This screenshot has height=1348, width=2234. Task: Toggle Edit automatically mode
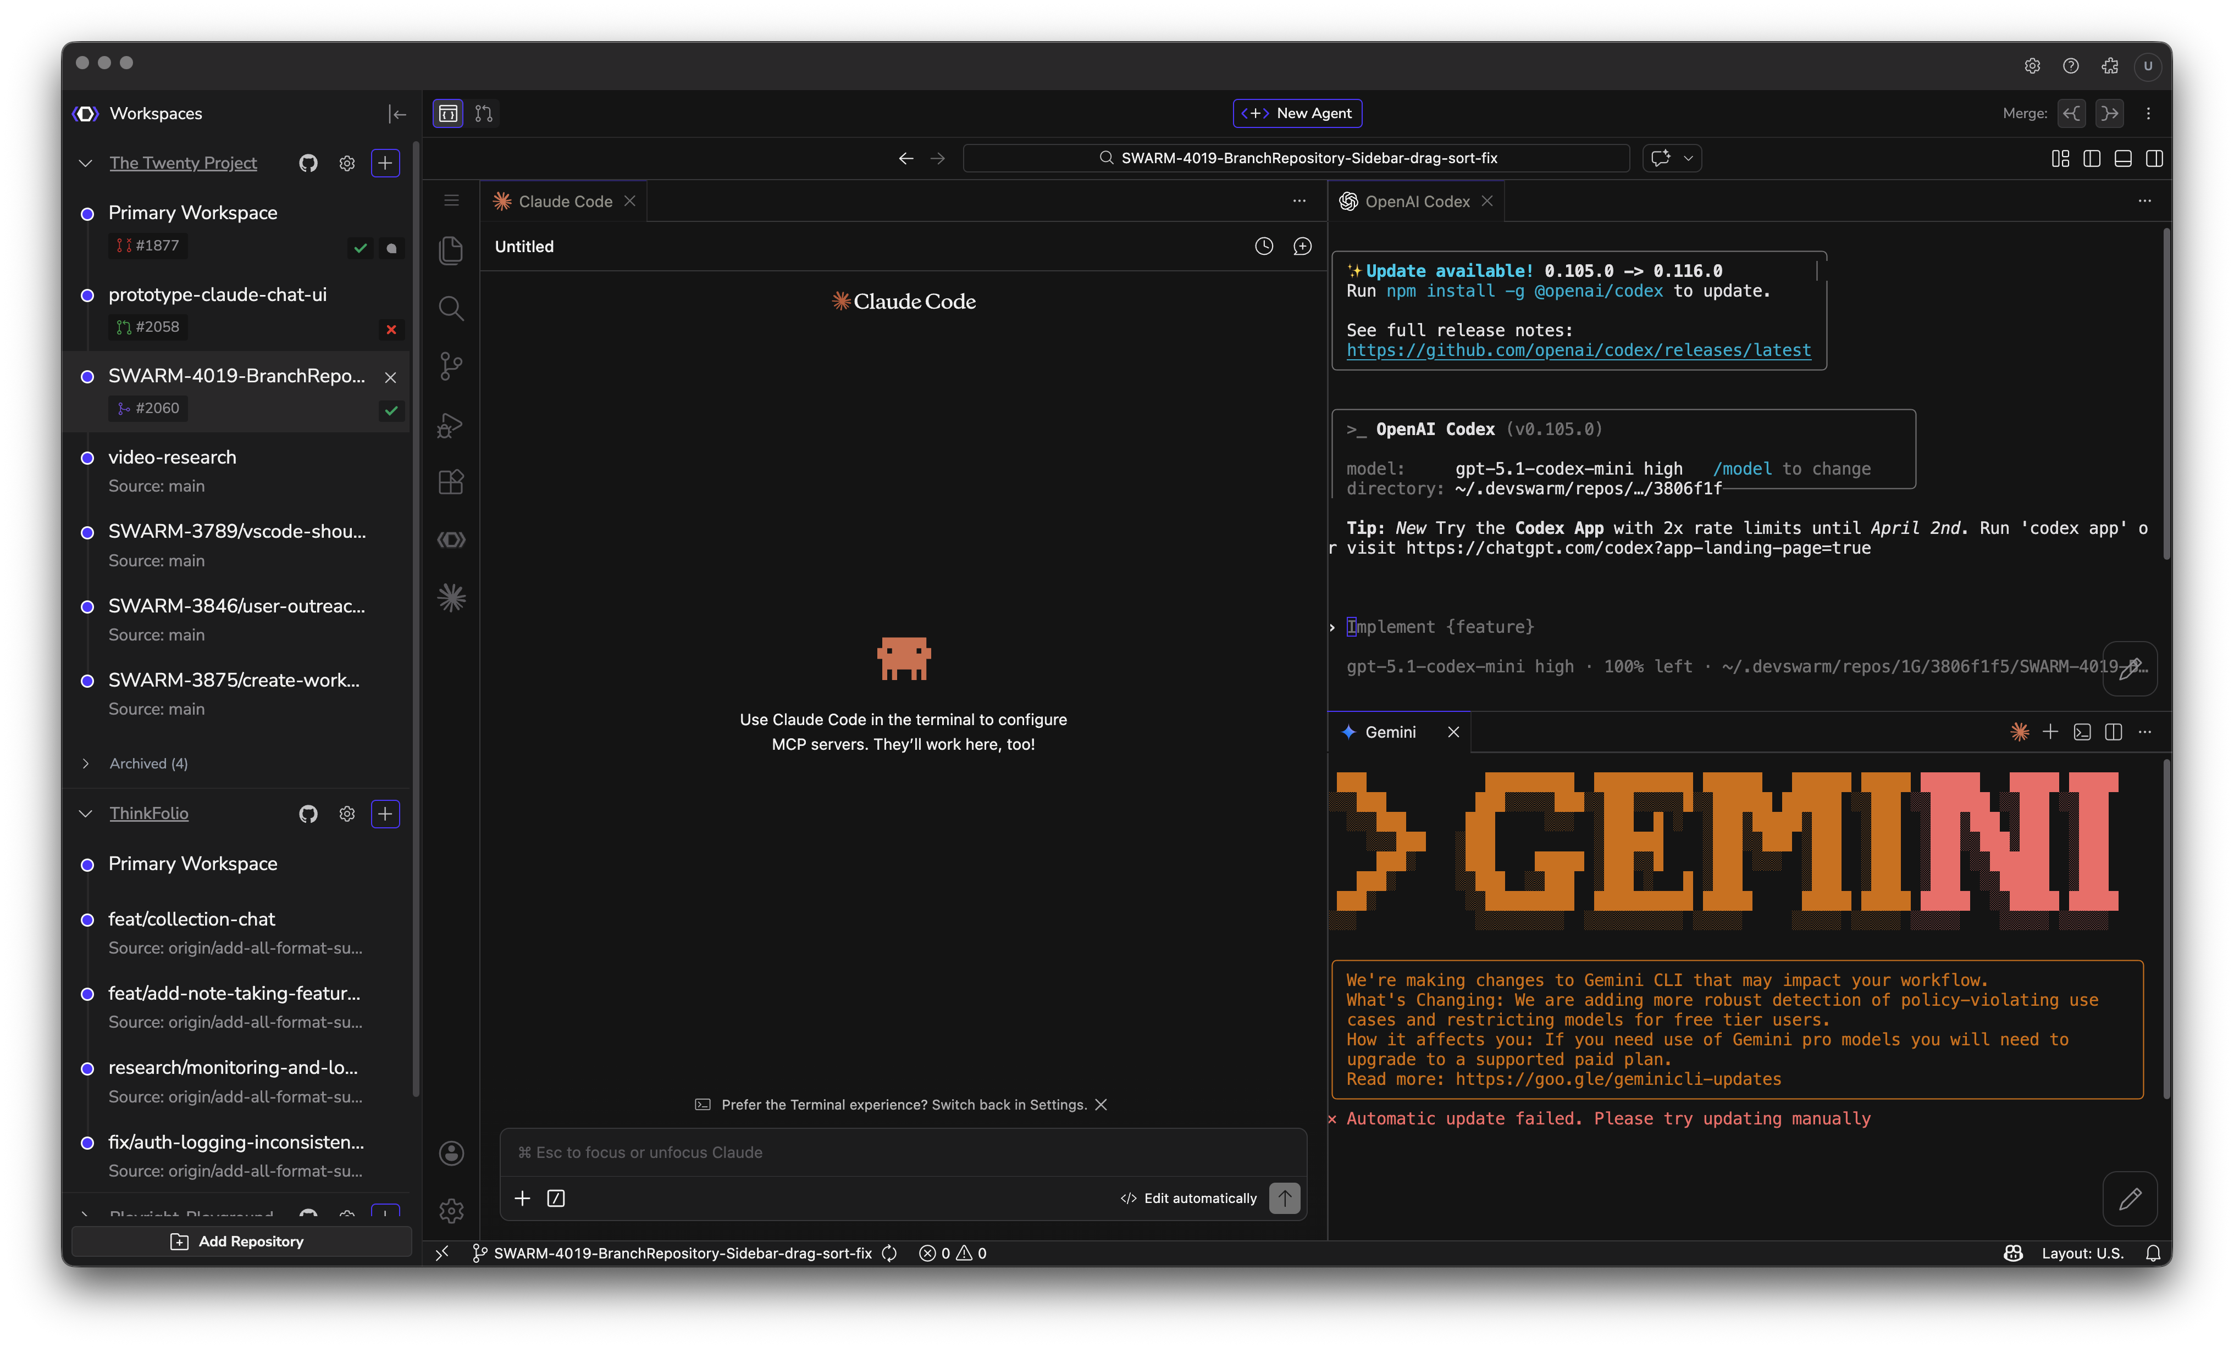coord(1188,1199)
